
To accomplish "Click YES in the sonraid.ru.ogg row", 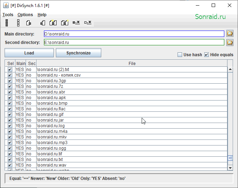I will (x=20, y=148).
